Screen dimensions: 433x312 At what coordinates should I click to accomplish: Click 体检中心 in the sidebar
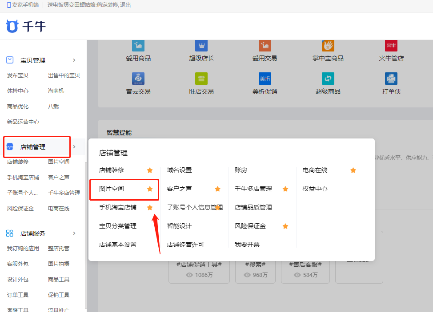[x=18, y=91]
